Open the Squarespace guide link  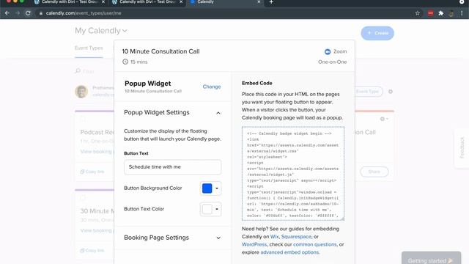point(296,236)
